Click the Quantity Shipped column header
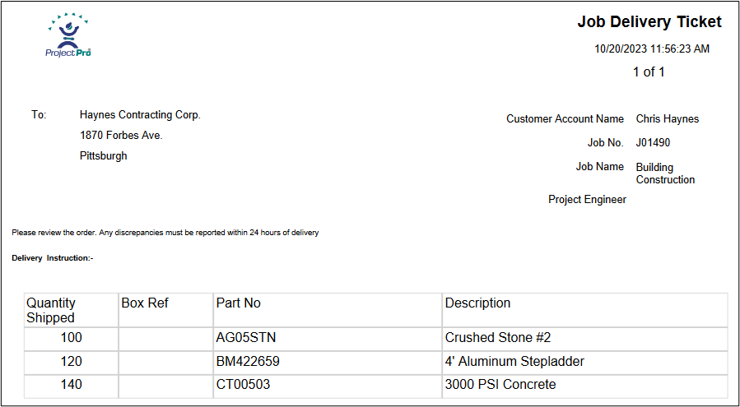This screenshot has height=407, width=740. click(x=51, y=310)
